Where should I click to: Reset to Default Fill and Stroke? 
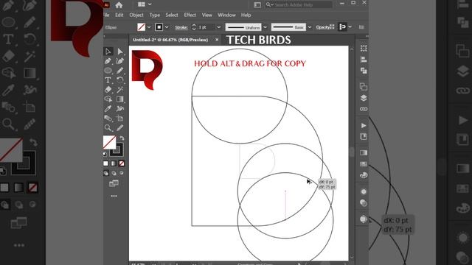click(x=105, y=154)
